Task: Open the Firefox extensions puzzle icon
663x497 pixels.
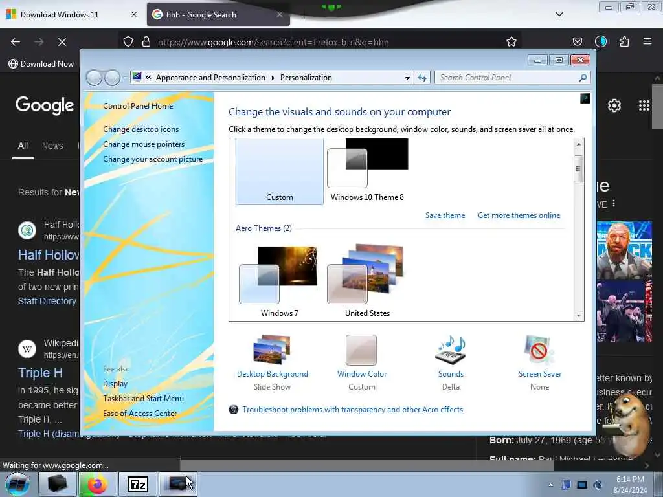Action: 624,41
